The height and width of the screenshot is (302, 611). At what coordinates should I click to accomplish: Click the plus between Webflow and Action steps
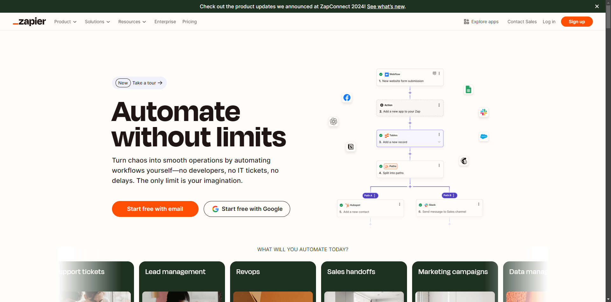tap(410, 93)
